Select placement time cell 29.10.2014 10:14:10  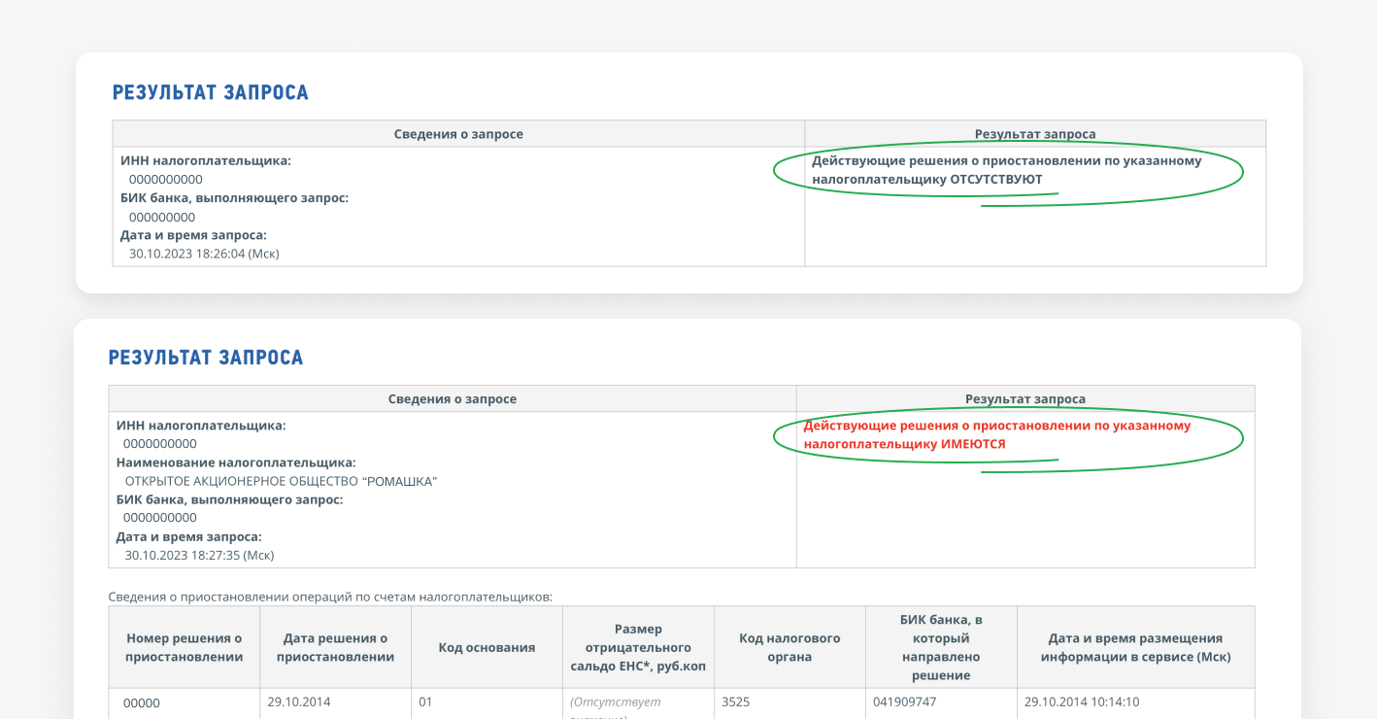(1082, 702)
